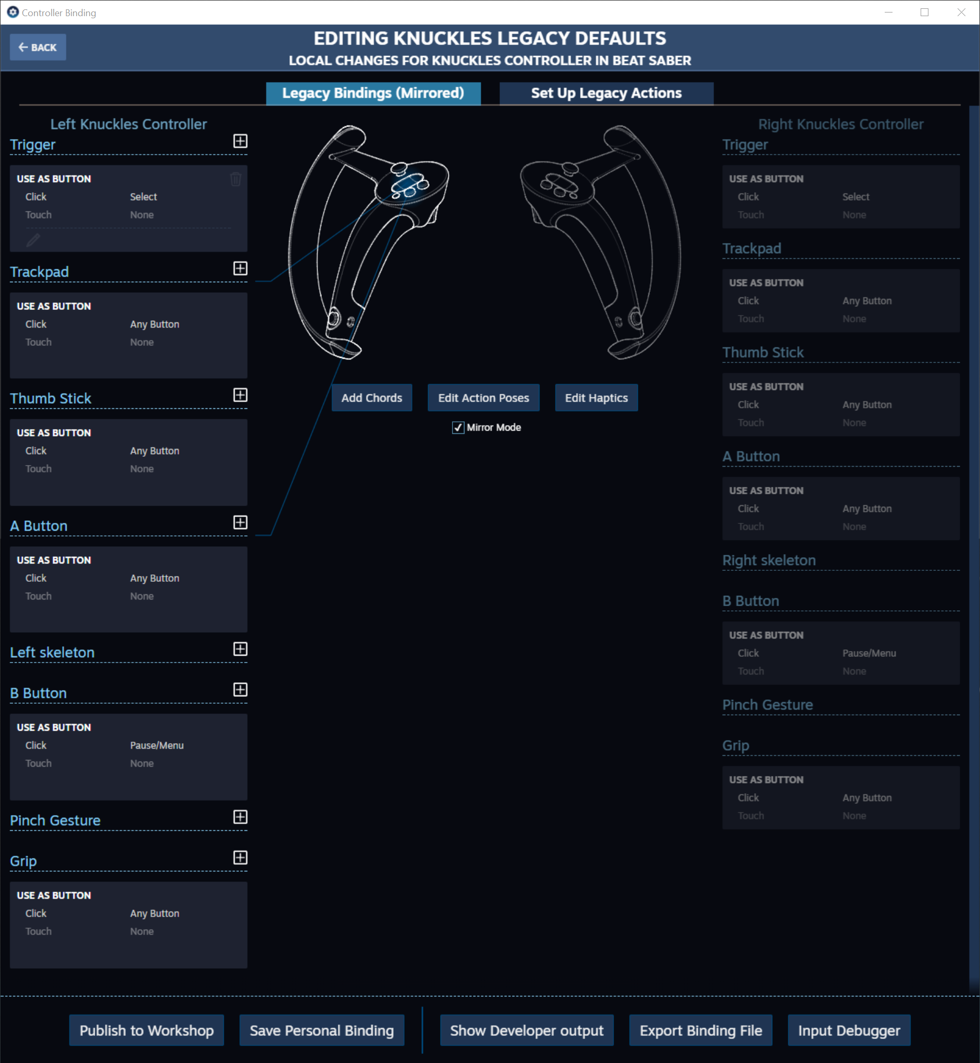Publish the binding to Workshop
Viewport: 980px width, 1063px height.
pos(146,1031)
